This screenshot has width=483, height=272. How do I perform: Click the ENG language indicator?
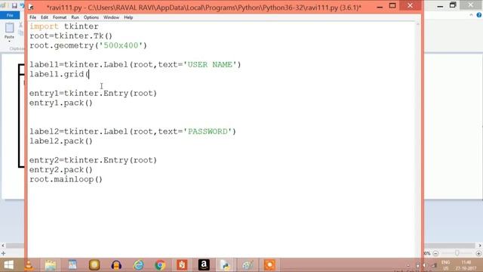445,265
